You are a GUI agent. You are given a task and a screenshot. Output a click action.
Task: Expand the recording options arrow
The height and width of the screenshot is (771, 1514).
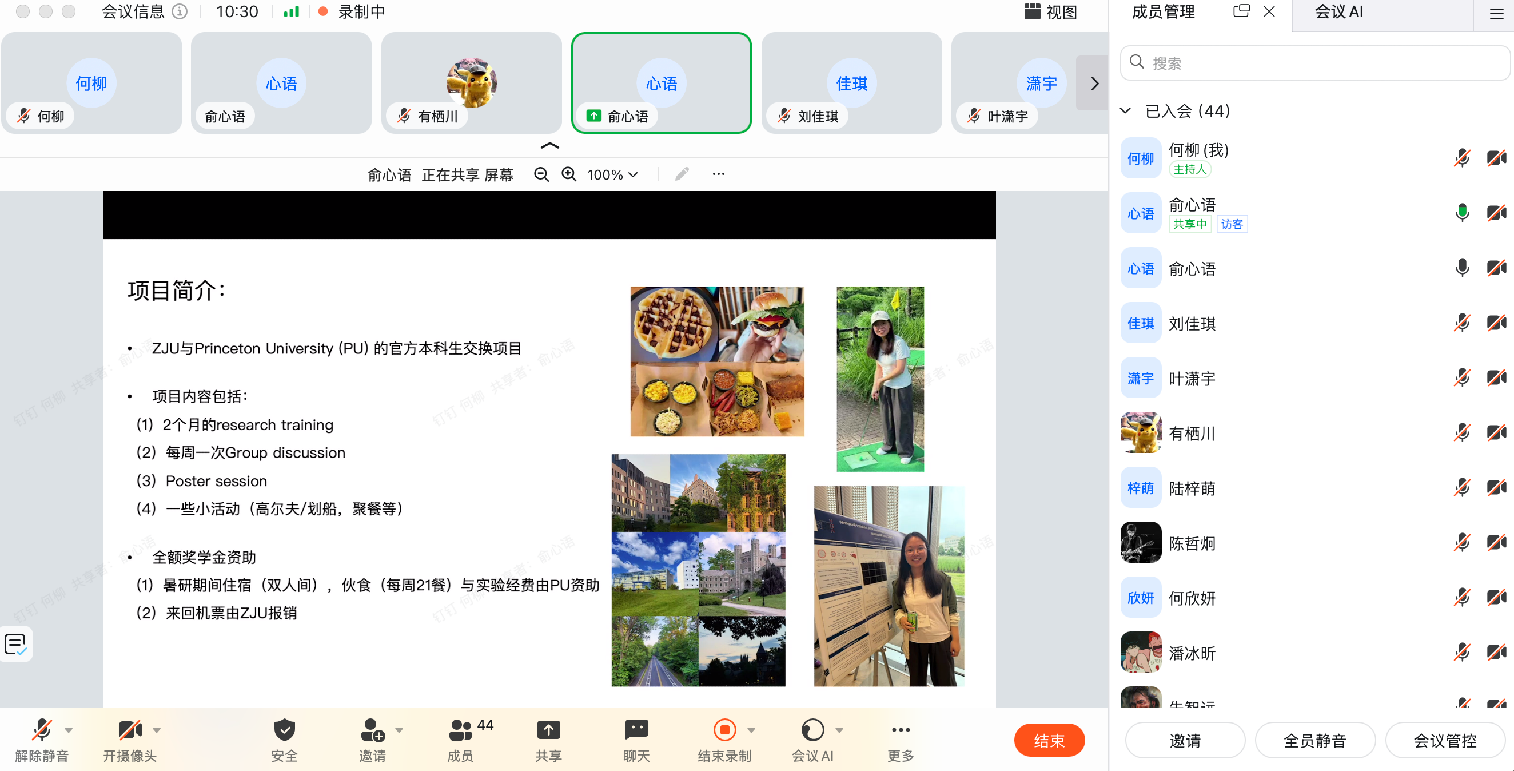pos(751,730)
